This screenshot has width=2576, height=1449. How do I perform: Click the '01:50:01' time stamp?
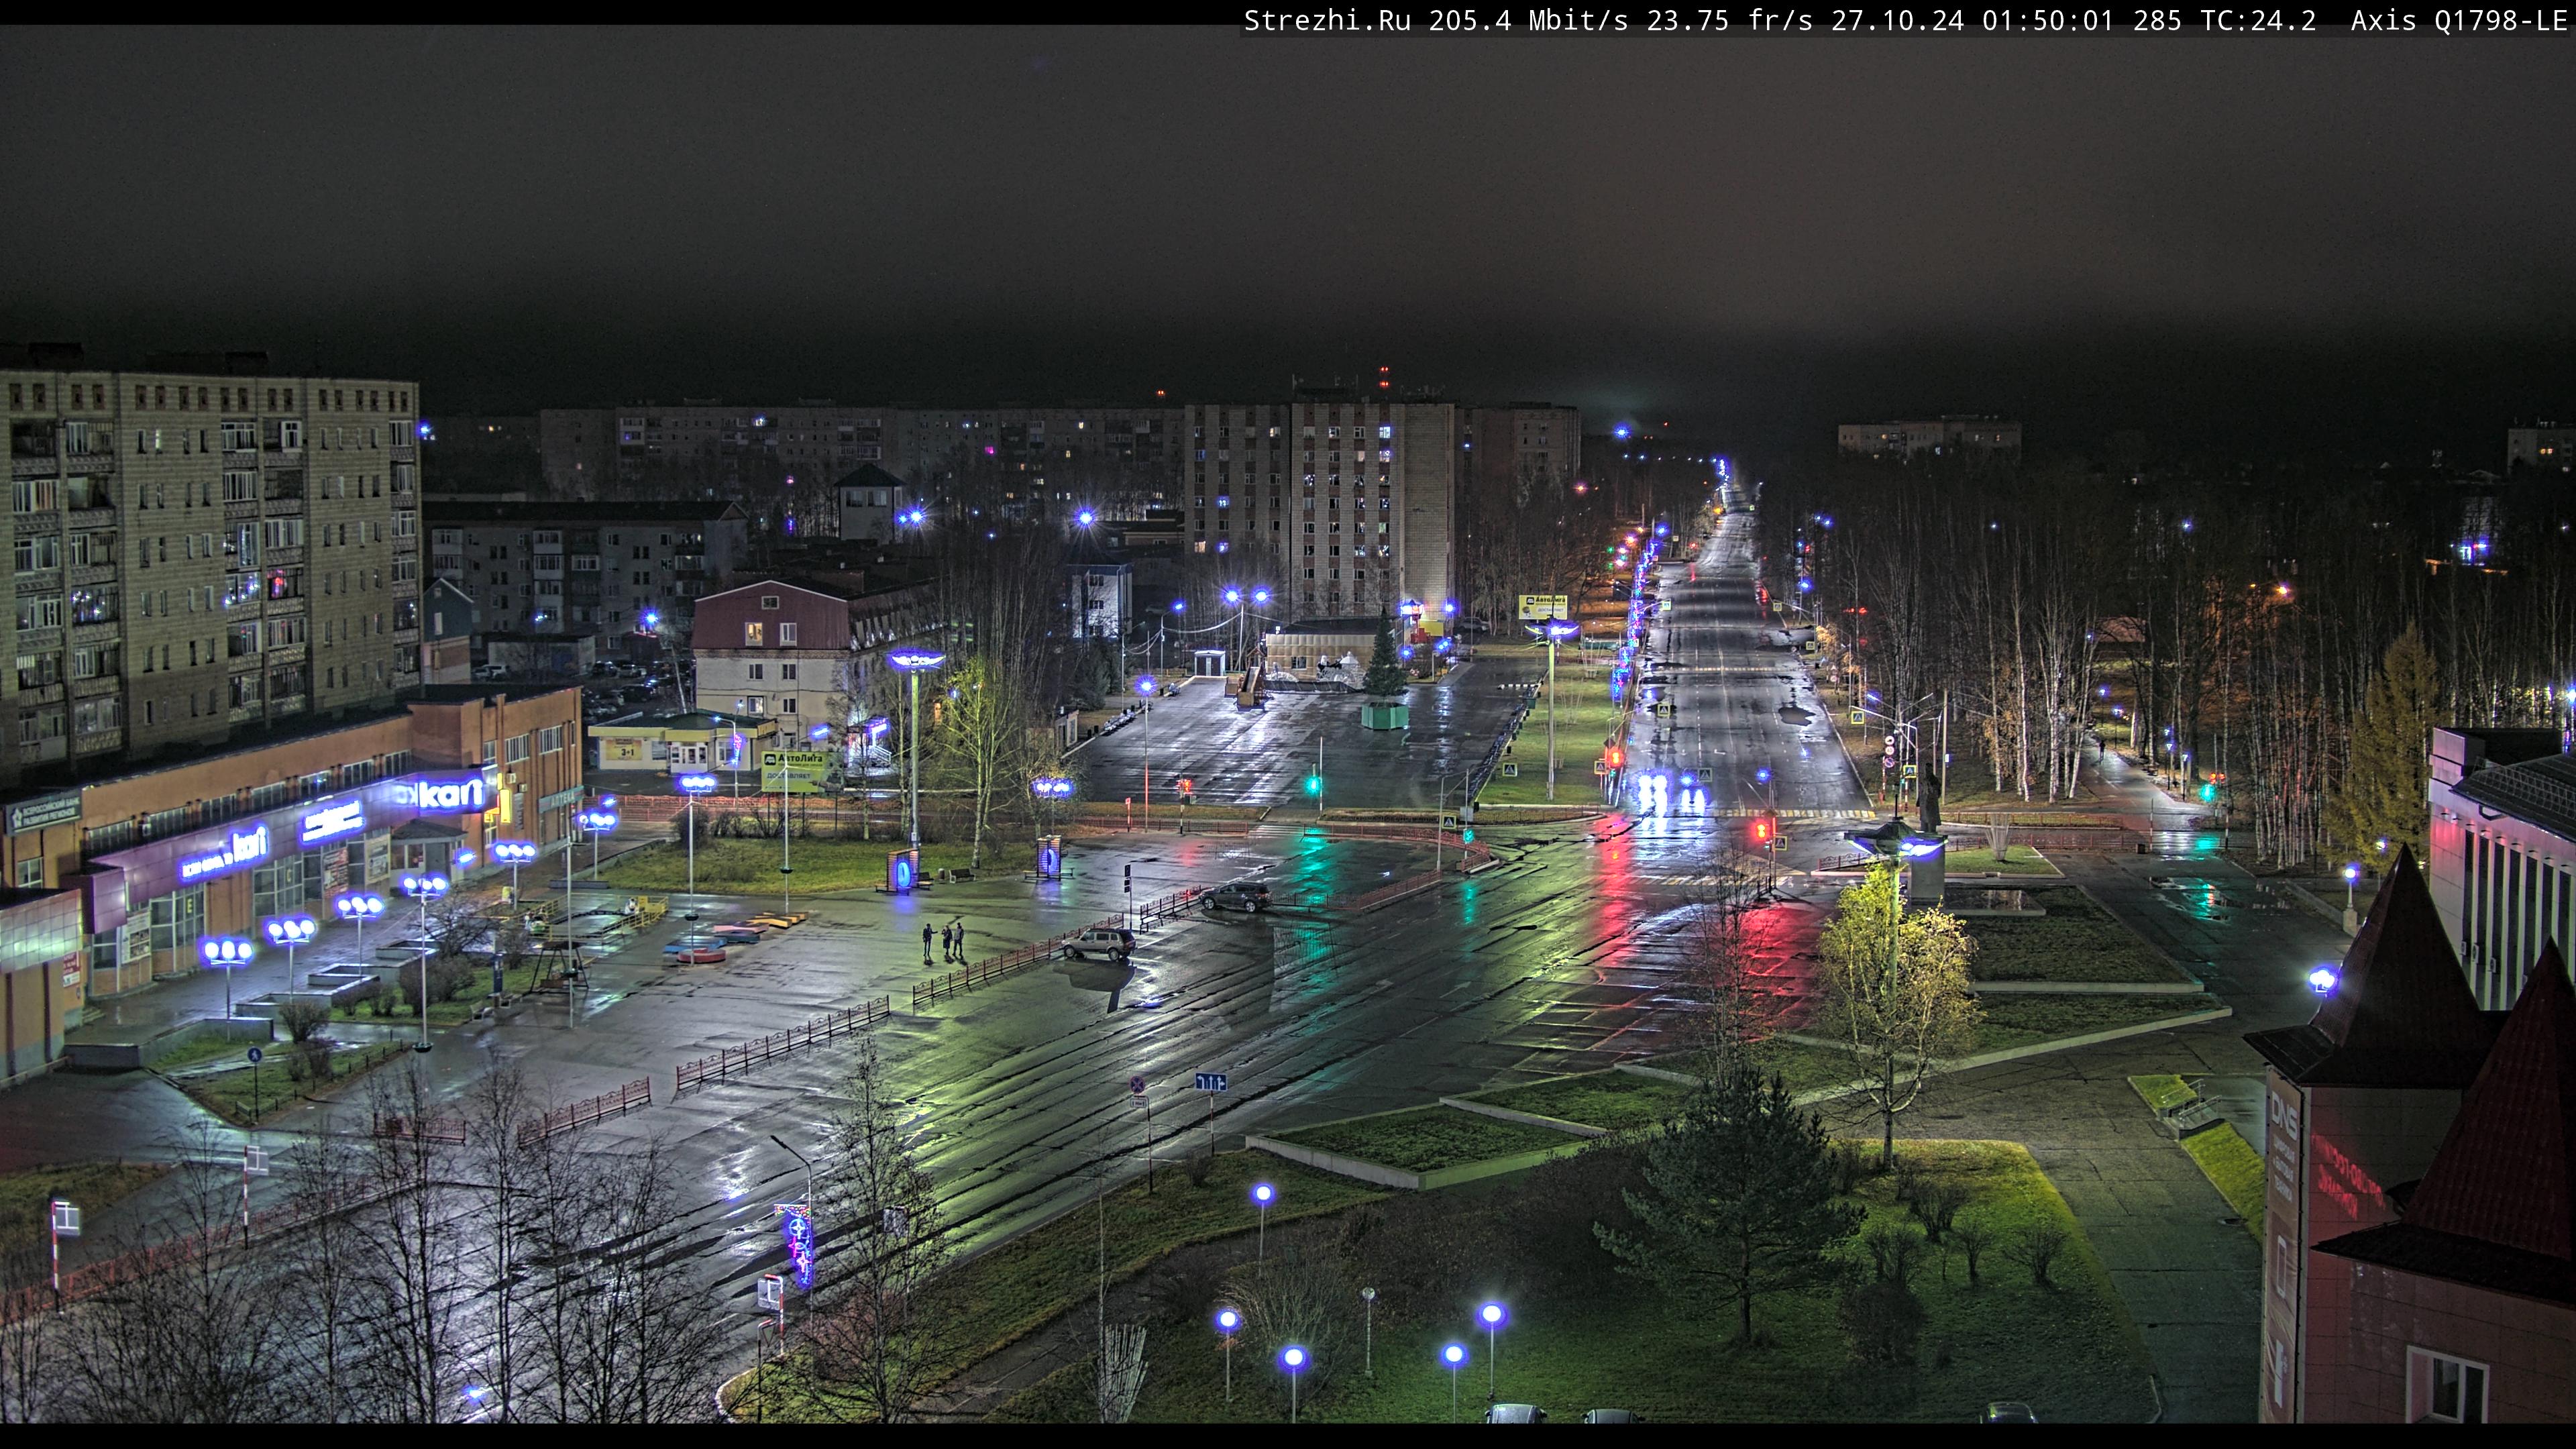[x=2048, y=20]
